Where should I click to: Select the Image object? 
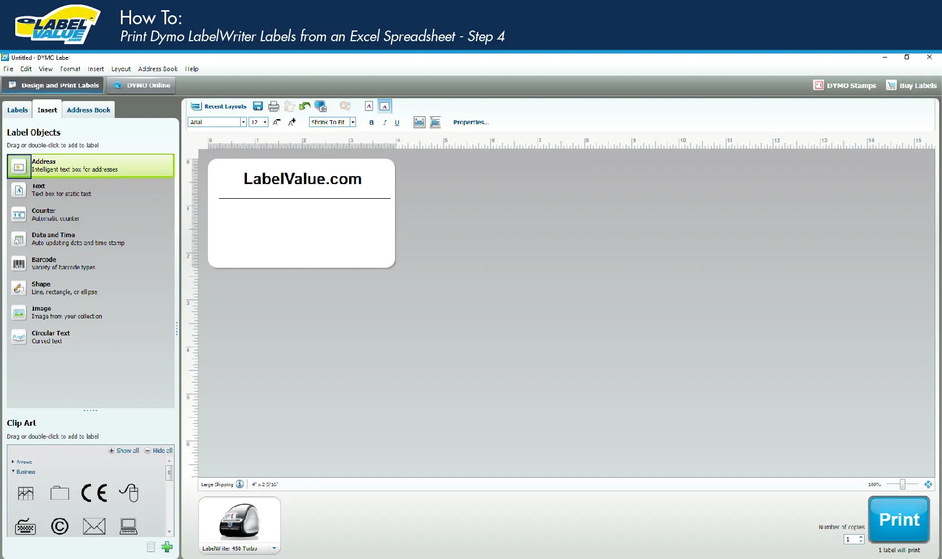(x=90, y=313)
